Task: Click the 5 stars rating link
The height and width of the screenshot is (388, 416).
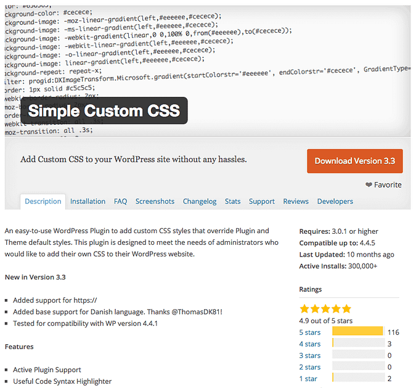Action: (x=310, y=332)
